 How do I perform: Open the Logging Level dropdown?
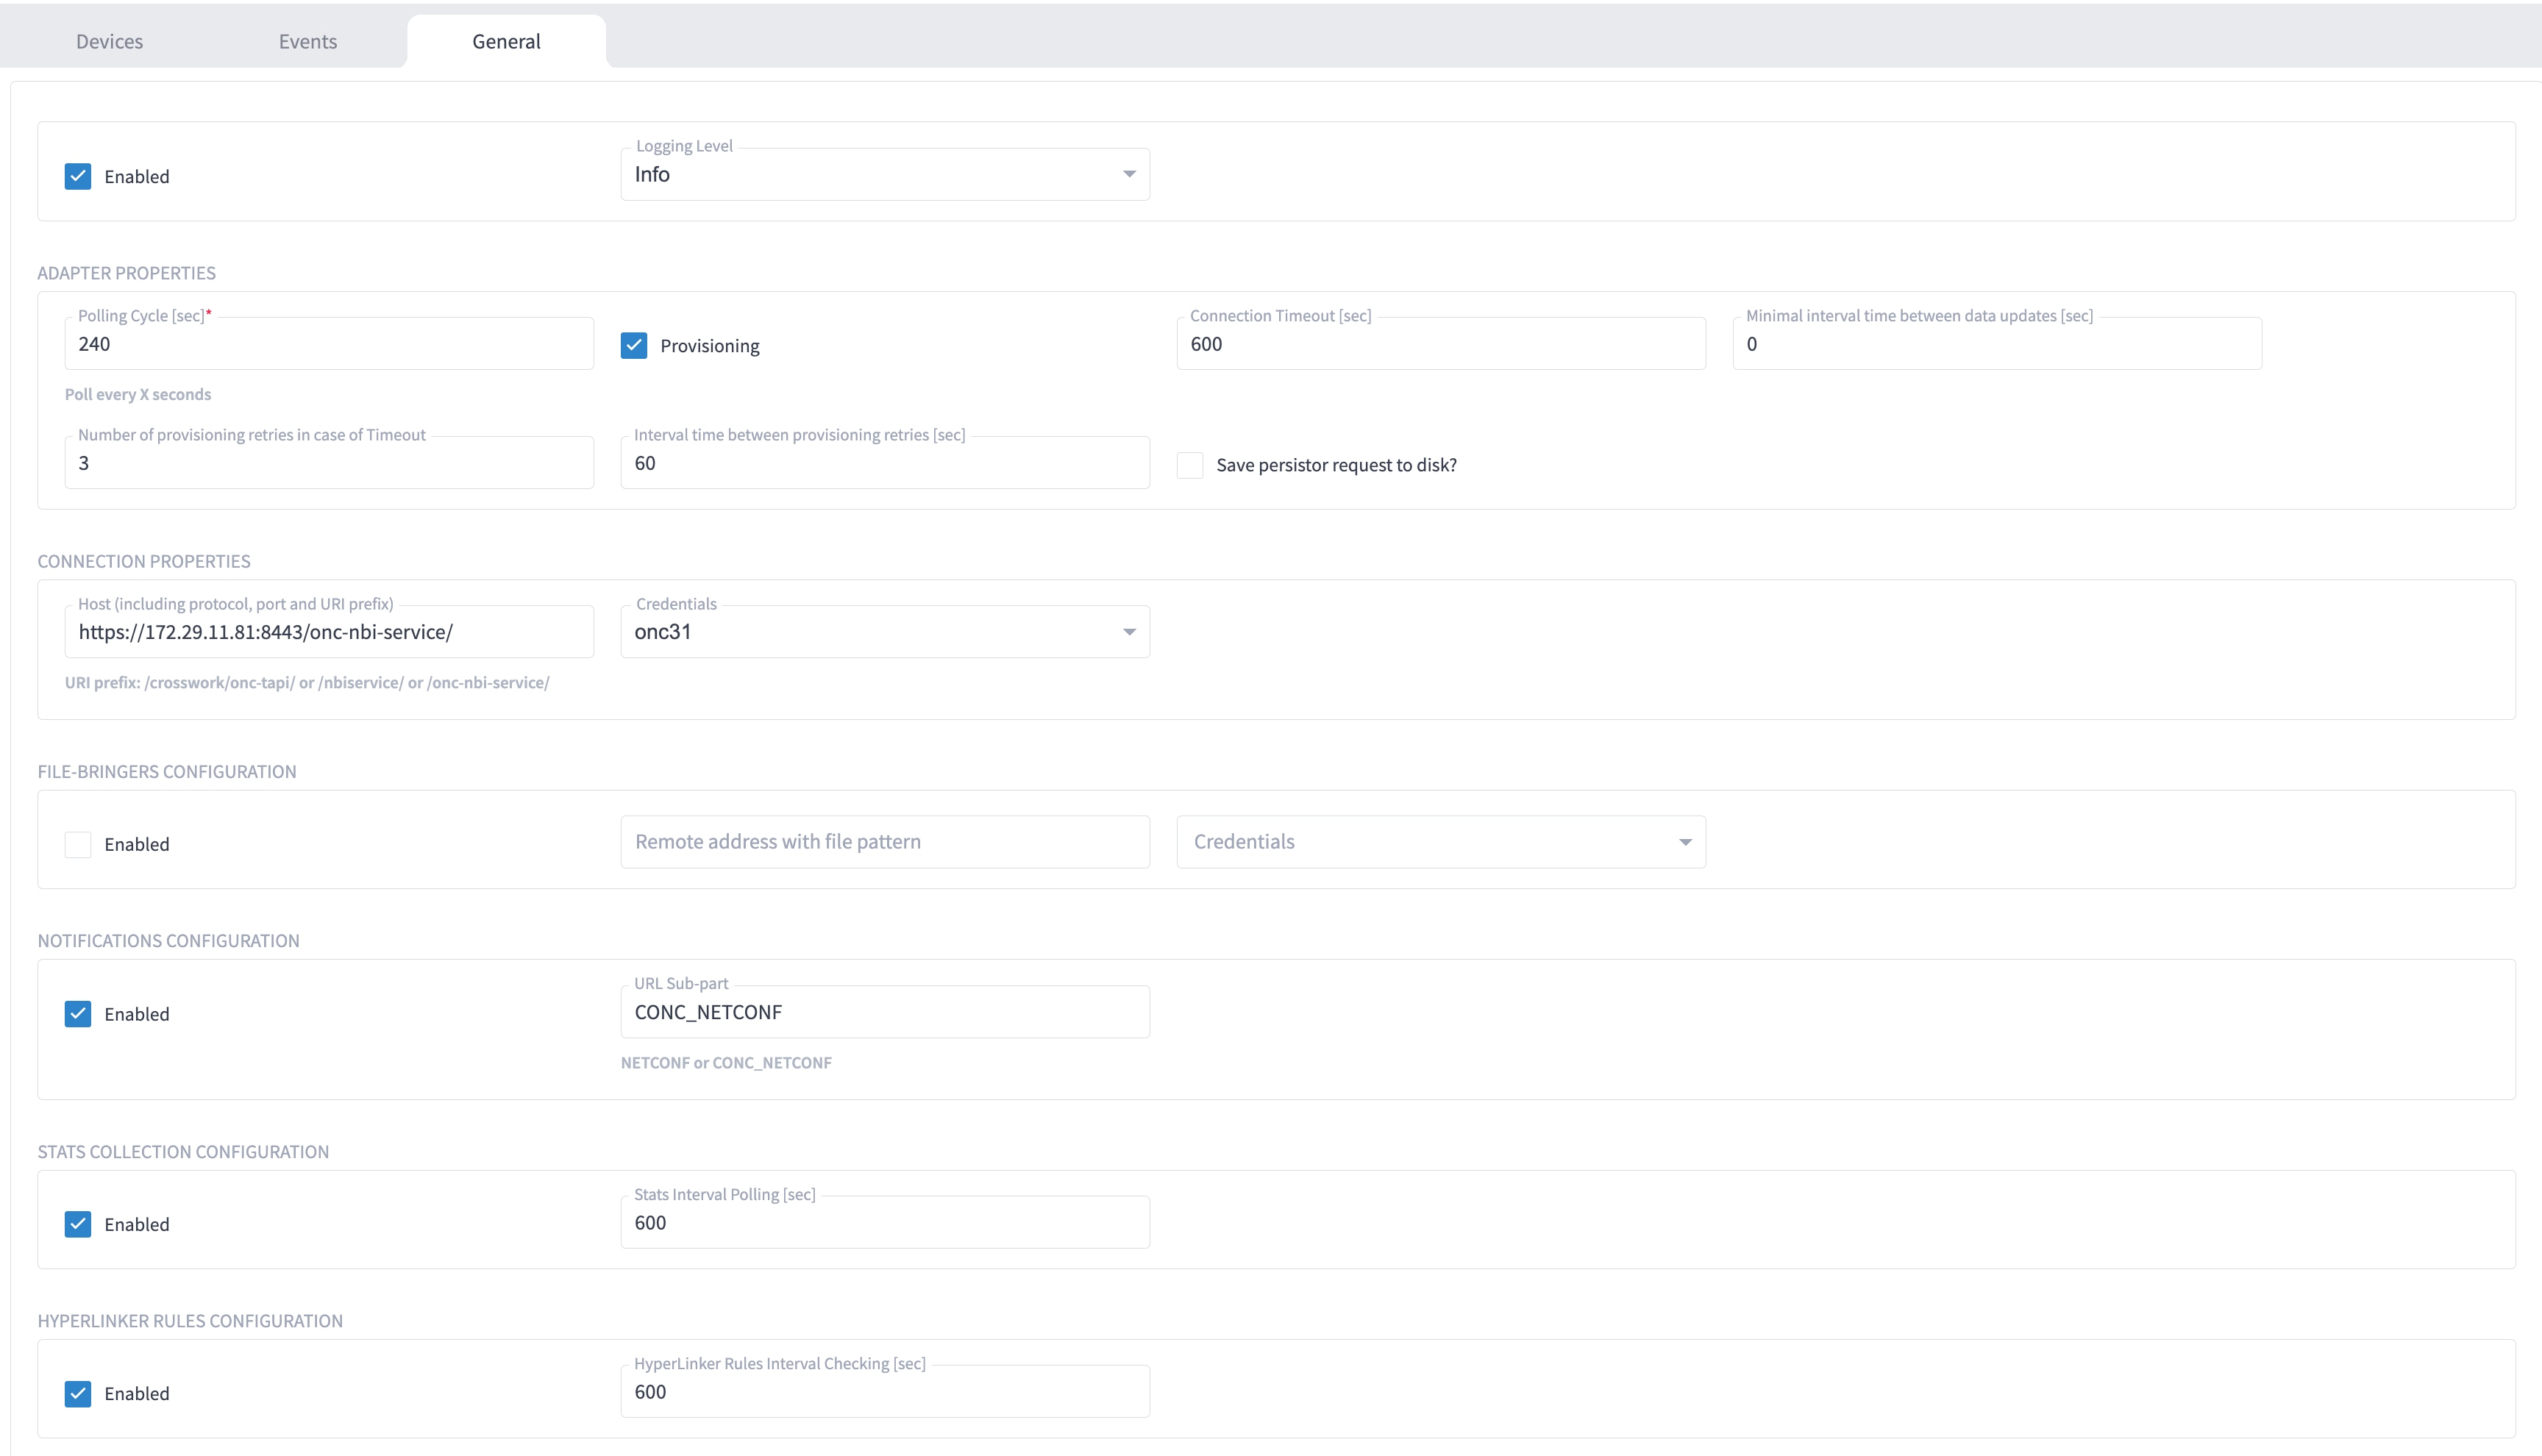(x=885, y=174)
